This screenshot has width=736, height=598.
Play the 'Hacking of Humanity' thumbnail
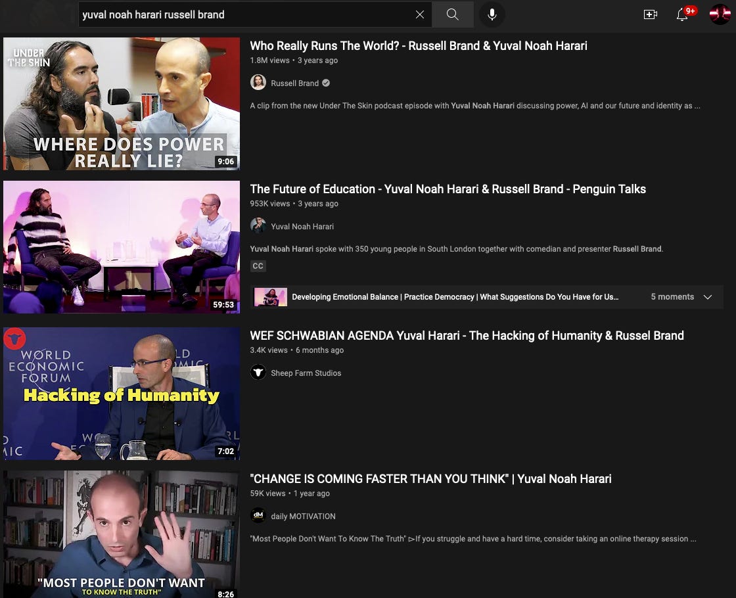point(122,394)
